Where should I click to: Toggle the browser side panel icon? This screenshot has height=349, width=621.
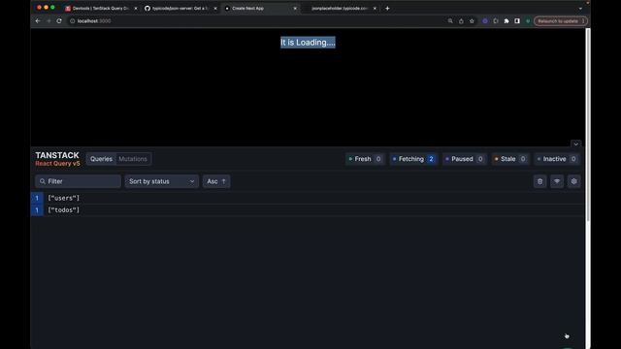click(x=517, y=21)
